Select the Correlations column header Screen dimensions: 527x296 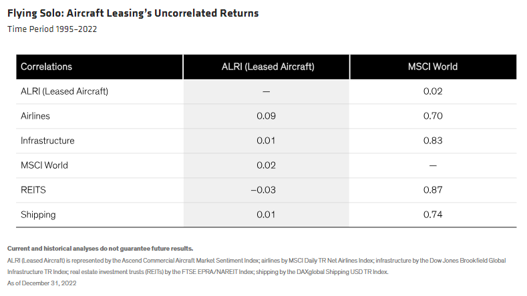tap(47, 67)
